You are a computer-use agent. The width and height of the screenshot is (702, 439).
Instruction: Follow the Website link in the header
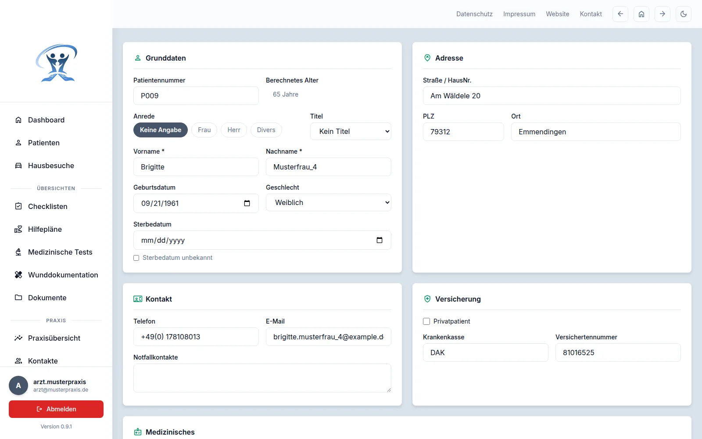point(558,14)
